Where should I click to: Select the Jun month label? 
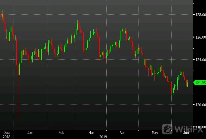[186, 132]
